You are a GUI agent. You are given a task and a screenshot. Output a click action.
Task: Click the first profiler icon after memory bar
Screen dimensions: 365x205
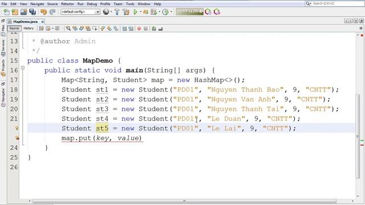[x=208, y=12]
